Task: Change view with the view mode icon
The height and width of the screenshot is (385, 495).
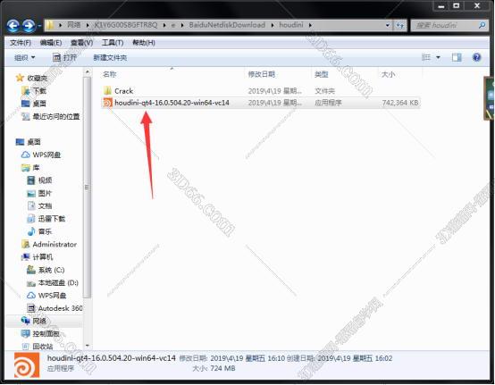Action: [x=426, y=57]
